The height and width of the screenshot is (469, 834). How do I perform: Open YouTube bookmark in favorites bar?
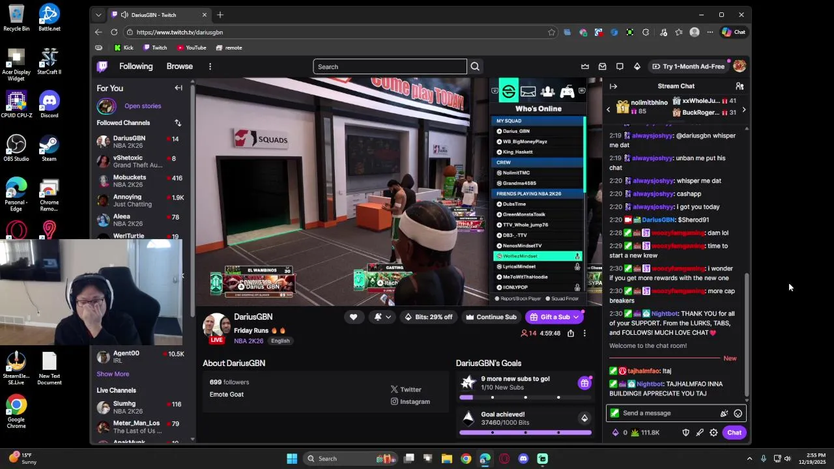pos(192,48)
